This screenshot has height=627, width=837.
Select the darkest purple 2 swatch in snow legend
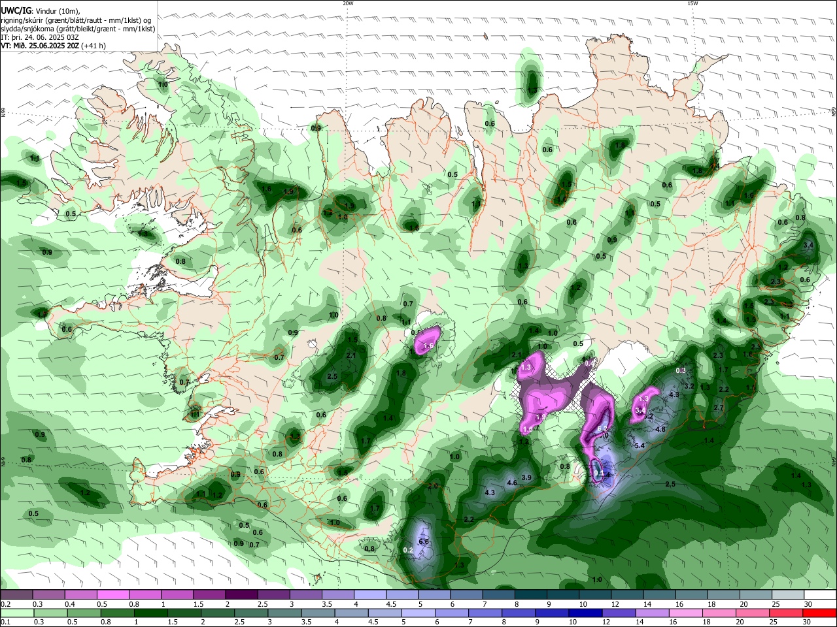coord(241,595)
